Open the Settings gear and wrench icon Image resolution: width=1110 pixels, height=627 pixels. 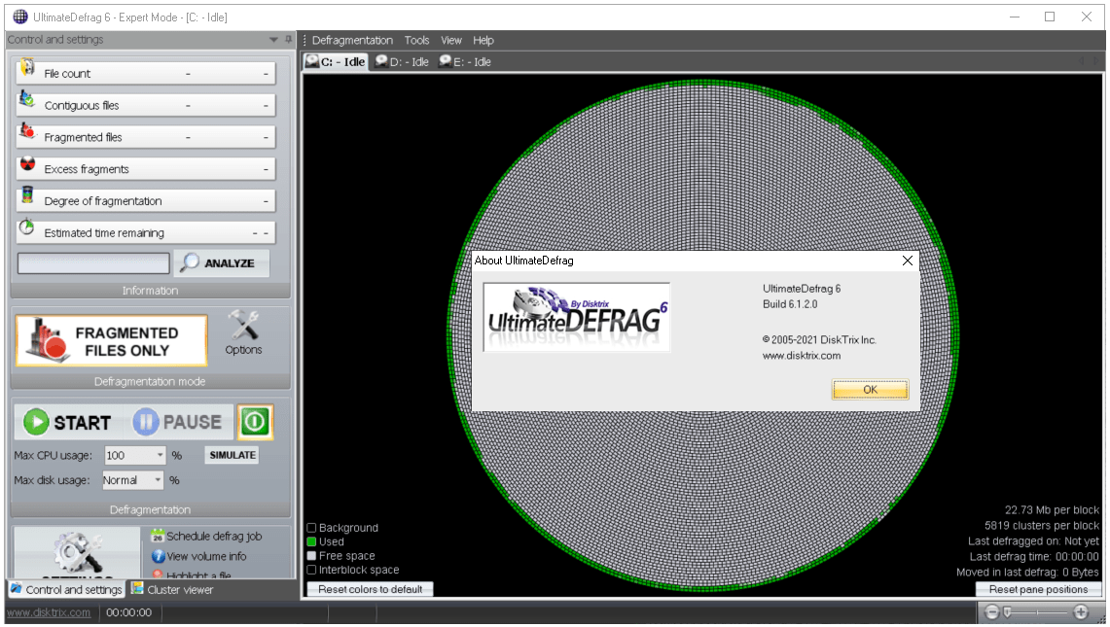coord(77,553)
